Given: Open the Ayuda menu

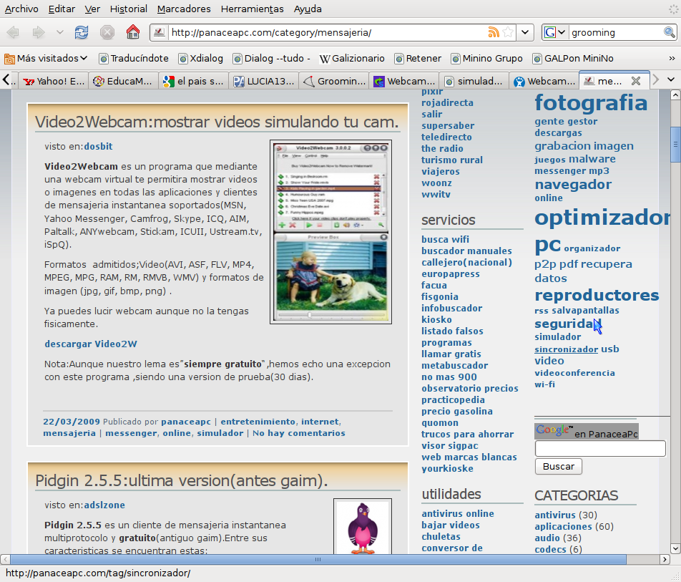Looking at the screenshot, I should coord(308,9).
